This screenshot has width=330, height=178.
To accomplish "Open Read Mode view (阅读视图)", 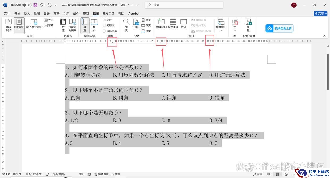I will pos(9,25).
